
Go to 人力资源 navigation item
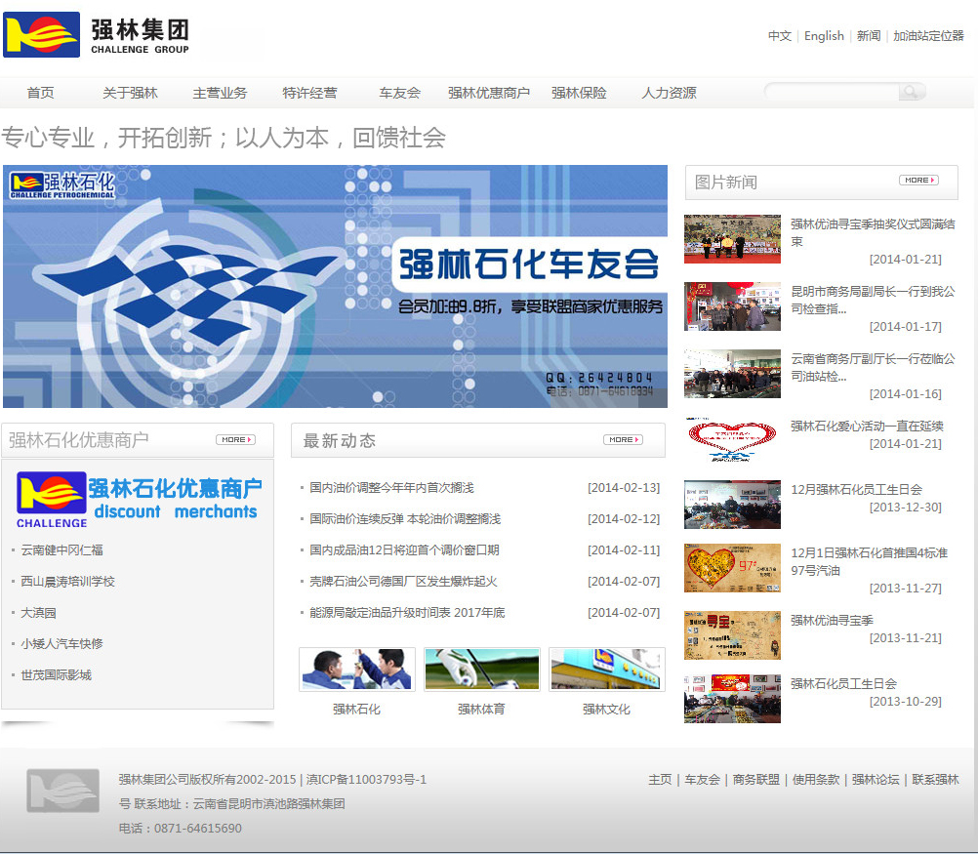point(669,94)
